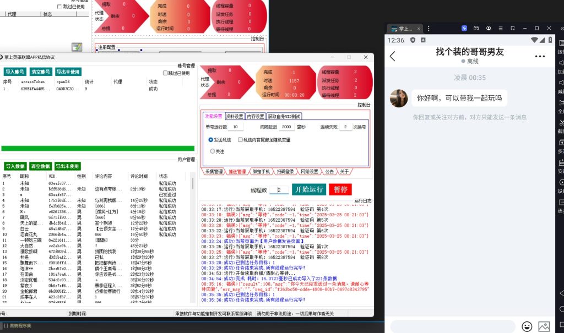This screenshot has width=564, height=333.
Task: Tap the photo icon in the chat input bar
Action: [x=545, y=326]
